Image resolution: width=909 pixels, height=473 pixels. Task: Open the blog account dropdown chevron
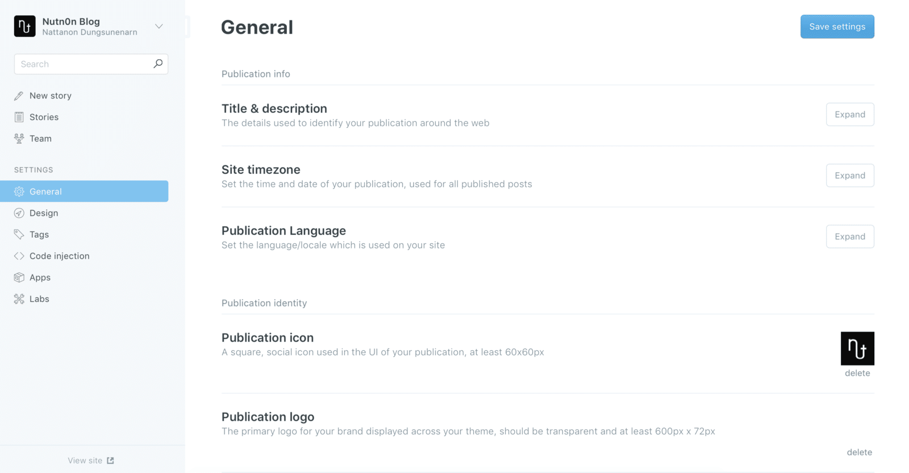(x=159, y=26)
